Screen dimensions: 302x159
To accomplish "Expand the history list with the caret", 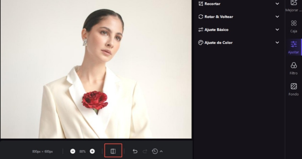I will point(161,151).
